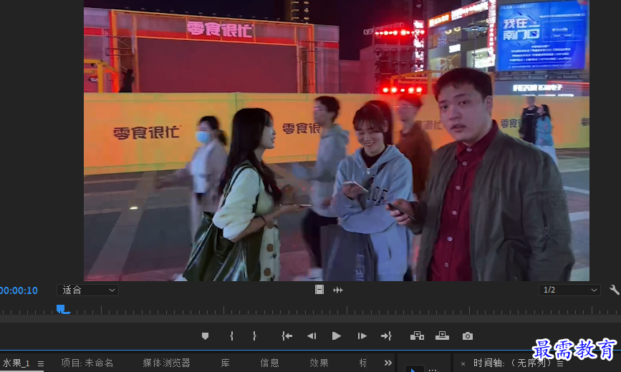The width and height of the screenshot is (621, 372).
Task: Step forward one frame
Action: (x=362, y=336)
